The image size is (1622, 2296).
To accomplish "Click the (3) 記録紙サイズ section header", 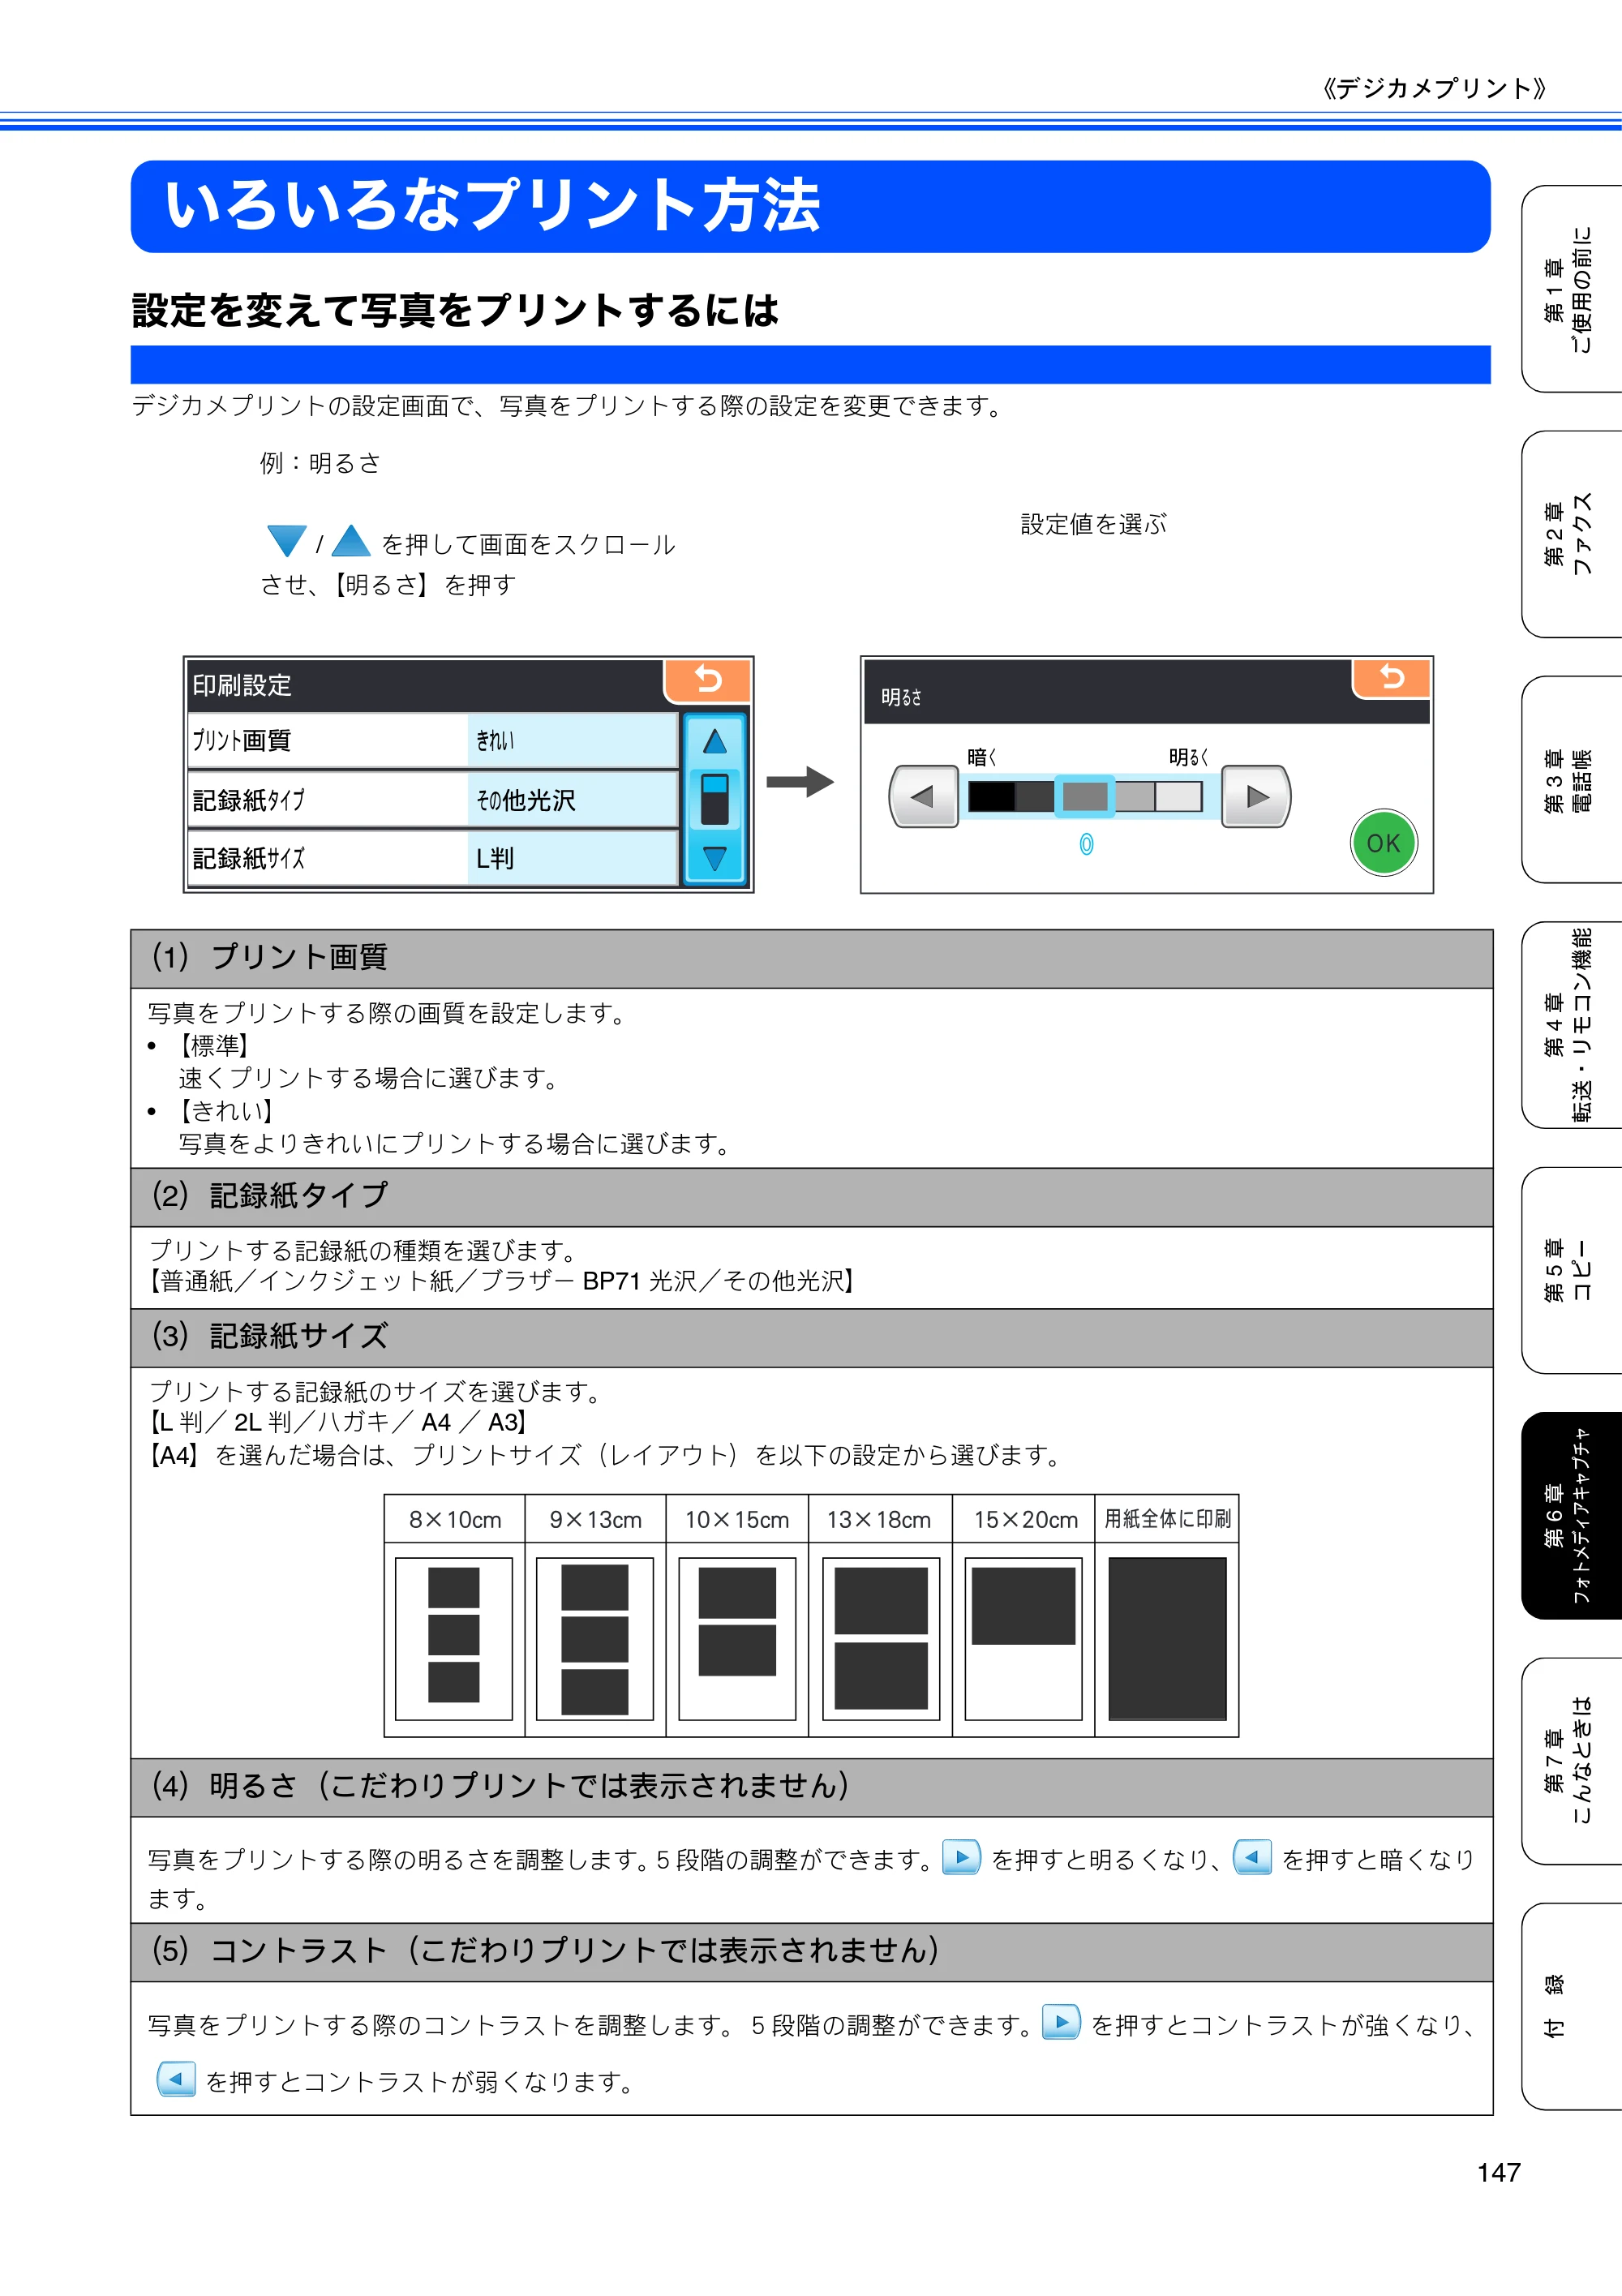I will [811, 1338].
